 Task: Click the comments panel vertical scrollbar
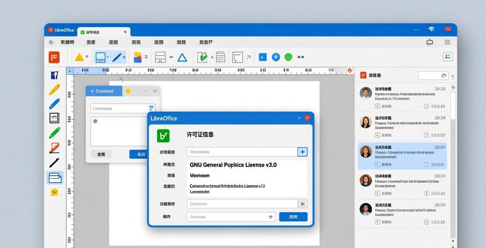[x=453, y=106]
